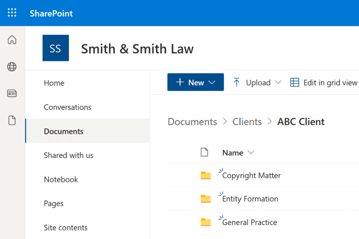The height and width of the screenshot is (239, 359).
Task: Open Site contents from the navigation
Action: click(x=66, y=228)
